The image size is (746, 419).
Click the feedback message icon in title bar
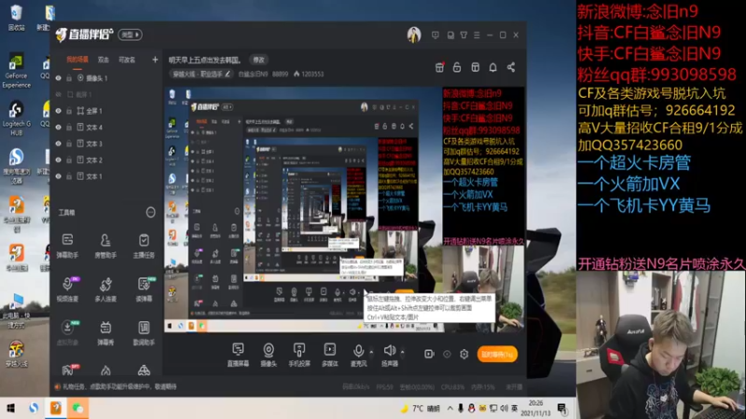point(435,35)
